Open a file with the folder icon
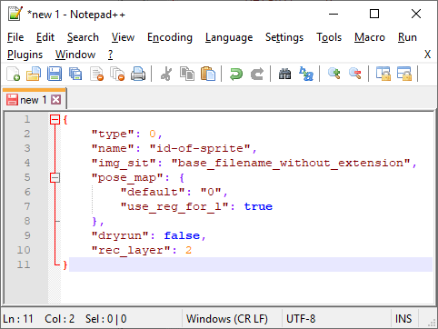This screenshot has width=438, height=329. click(x=34, y=74)
